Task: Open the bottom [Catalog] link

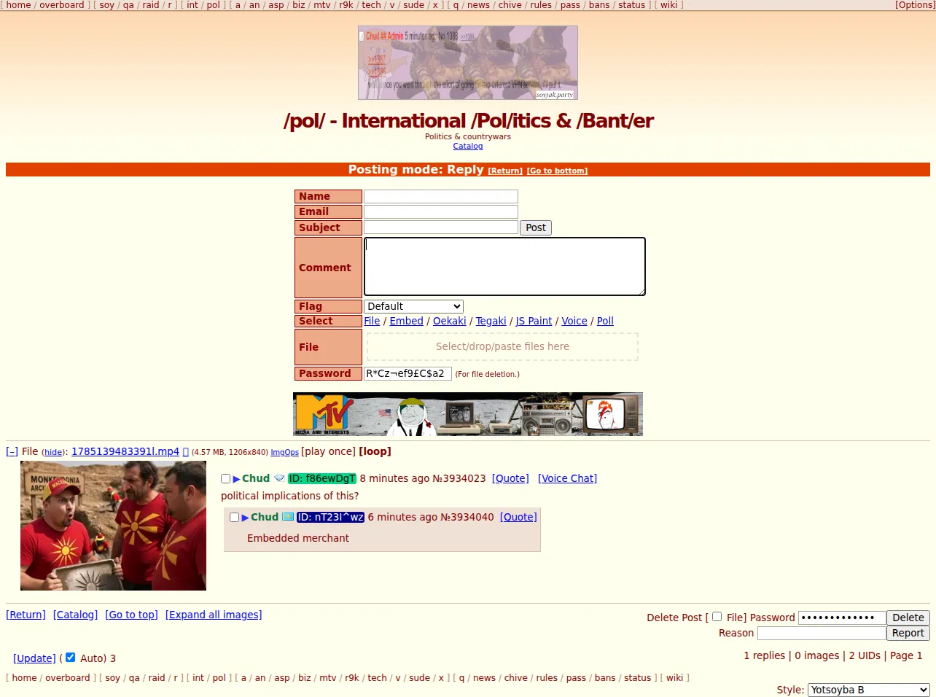Action: [x=75, y=615]
